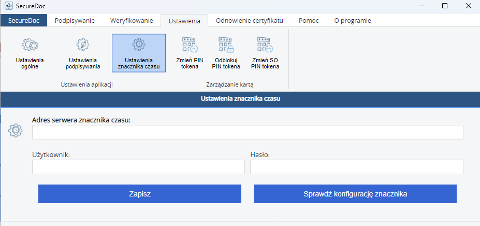Open the O programie tab
This screenshot has width=480, height=226.
pos(353,21)
